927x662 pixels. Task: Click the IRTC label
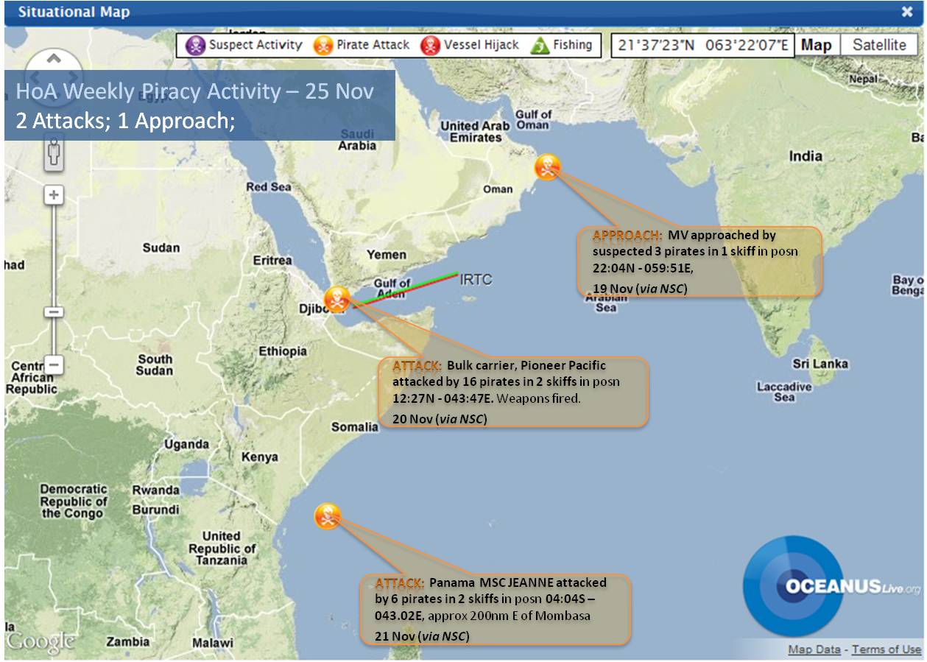(476, 280)
